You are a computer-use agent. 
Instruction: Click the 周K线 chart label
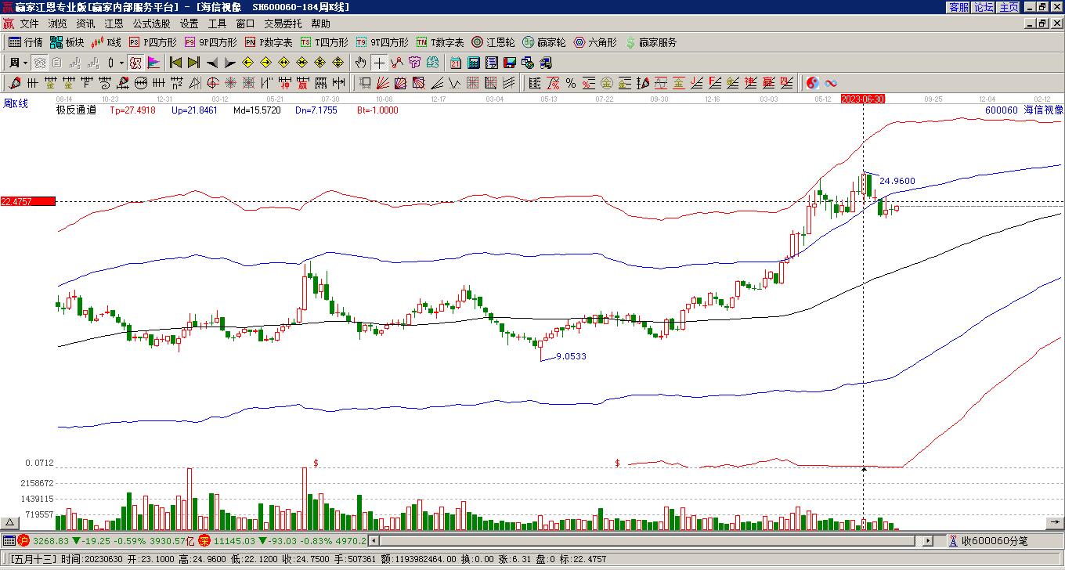(16, 103)
